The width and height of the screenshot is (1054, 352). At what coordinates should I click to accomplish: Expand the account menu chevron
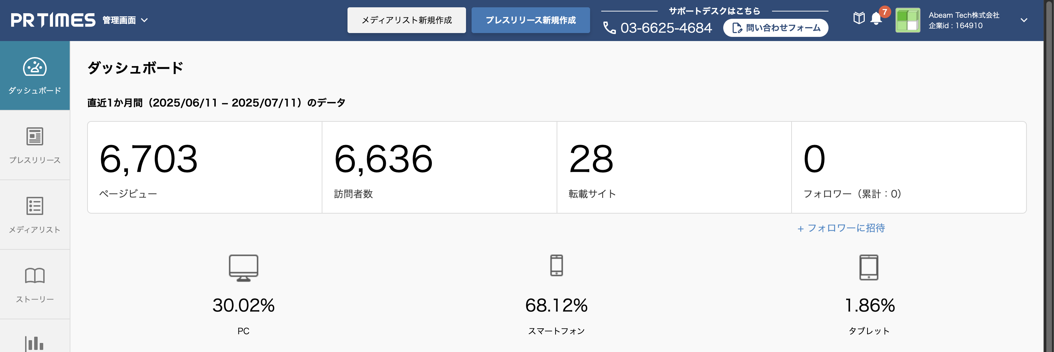coord(1024,20)
